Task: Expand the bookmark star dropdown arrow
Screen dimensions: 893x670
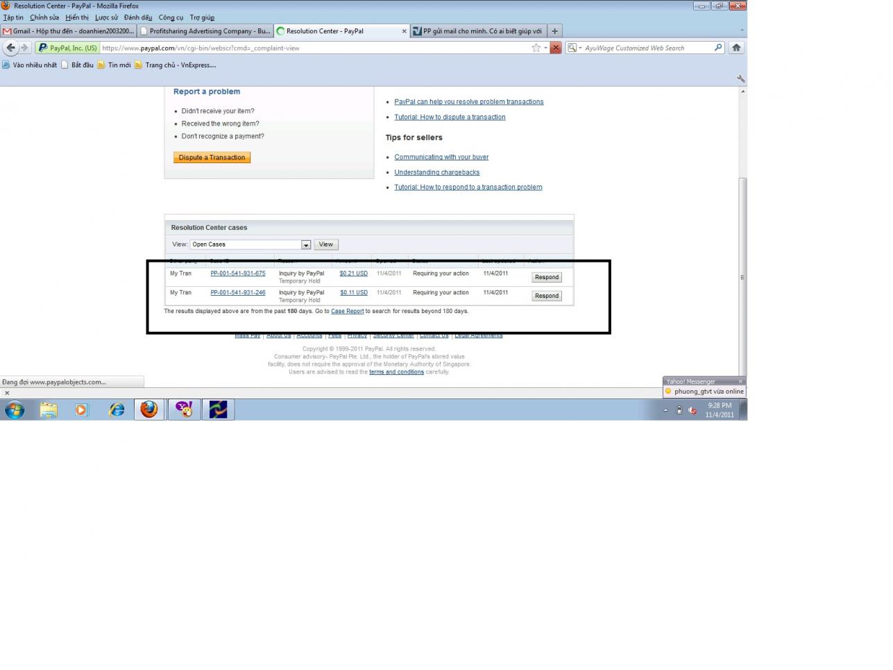Action: (x=545, y=48)
